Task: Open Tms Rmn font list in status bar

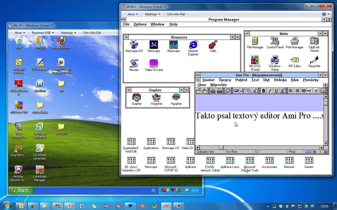Action: point(238,152)
